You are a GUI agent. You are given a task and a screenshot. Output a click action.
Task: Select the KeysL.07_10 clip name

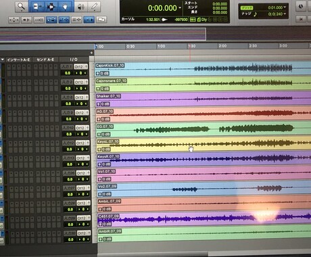click(x=108, y=141)
